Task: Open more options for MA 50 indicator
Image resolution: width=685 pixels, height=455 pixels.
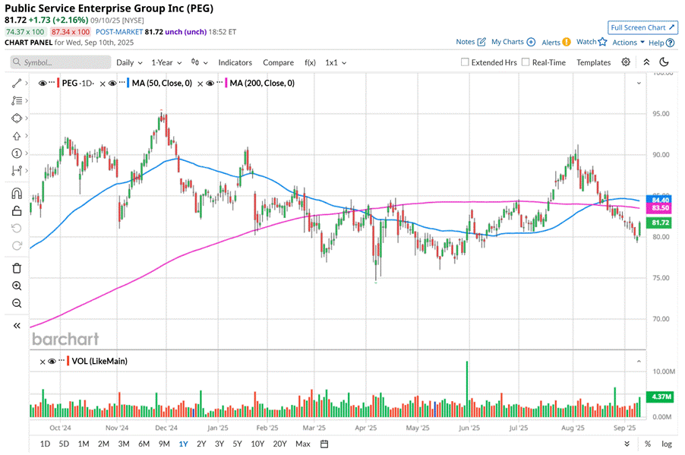Action: coord(122,83)
